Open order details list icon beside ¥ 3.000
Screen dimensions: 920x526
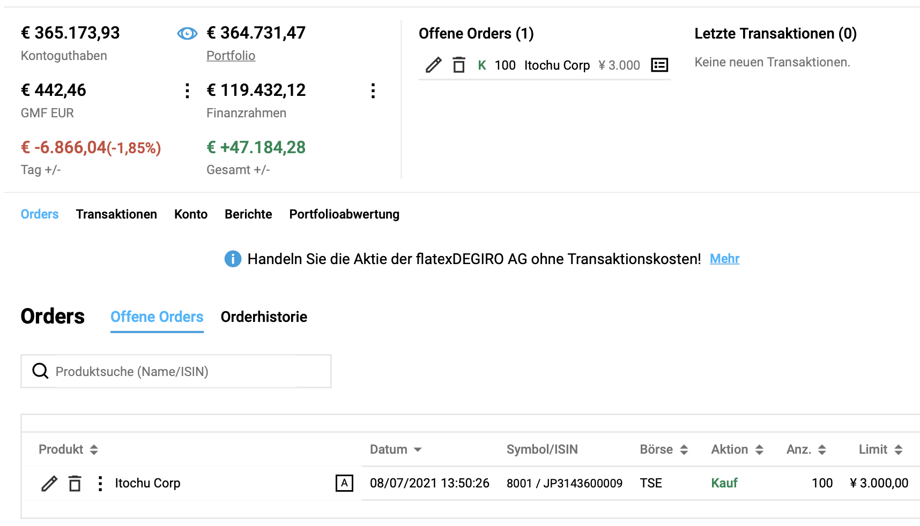(x=659, y=65)
